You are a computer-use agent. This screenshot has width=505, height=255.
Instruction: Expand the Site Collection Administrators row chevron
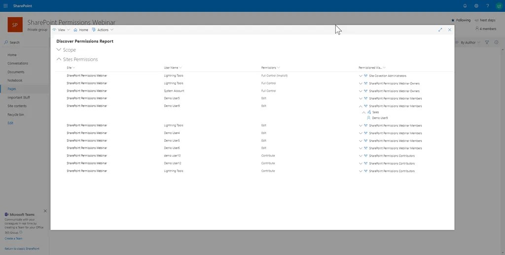(361, 76)
